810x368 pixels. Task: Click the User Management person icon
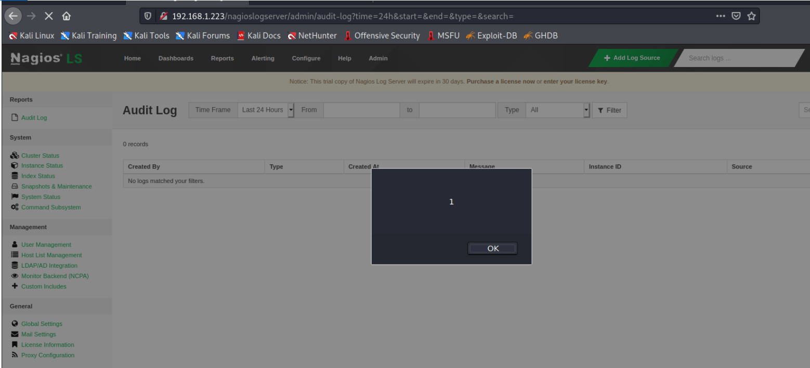[x=15, y=244]
